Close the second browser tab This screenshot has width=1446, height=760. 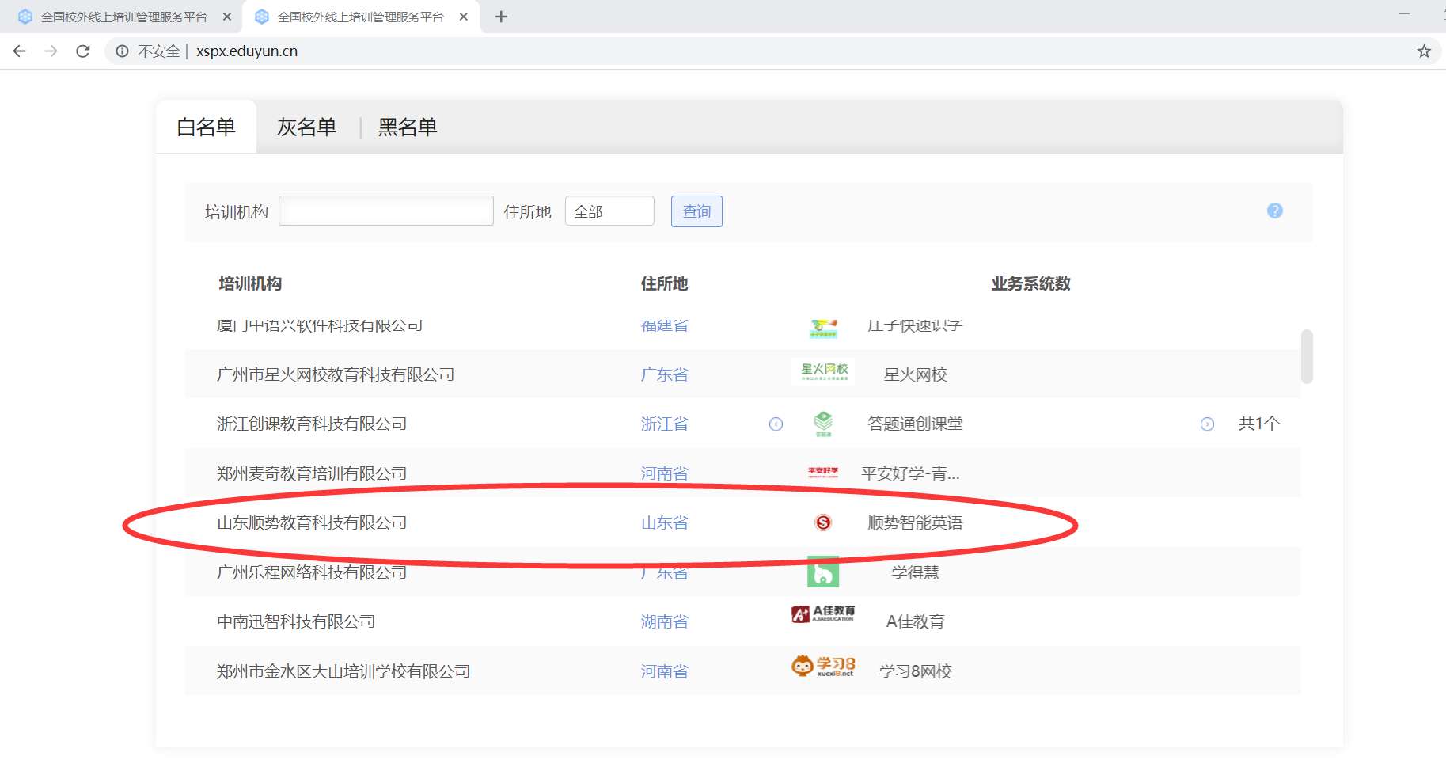464,17
